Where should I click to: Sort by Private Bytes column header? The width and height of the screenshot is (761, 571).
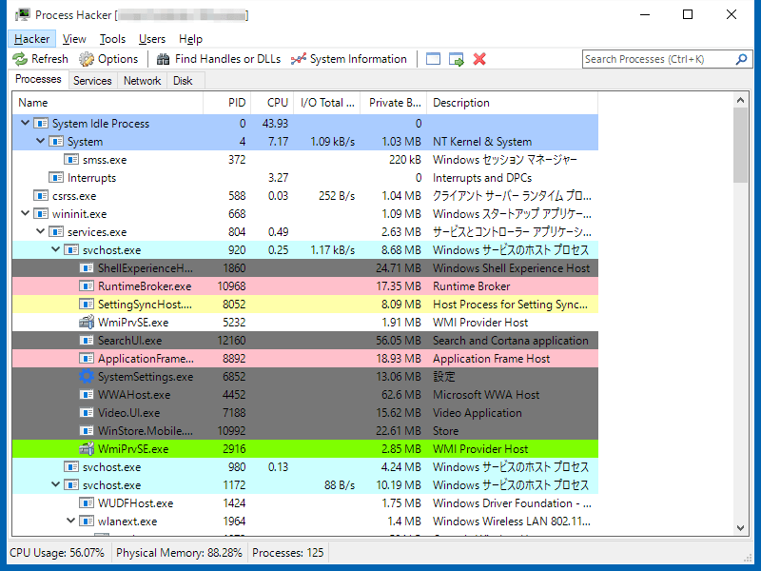click(394, 103)
